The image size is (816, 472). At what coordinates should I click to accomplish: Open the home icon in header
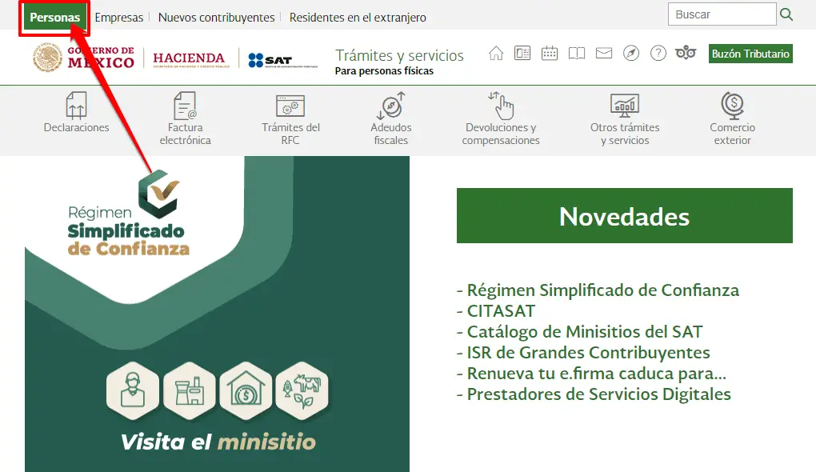496,53
